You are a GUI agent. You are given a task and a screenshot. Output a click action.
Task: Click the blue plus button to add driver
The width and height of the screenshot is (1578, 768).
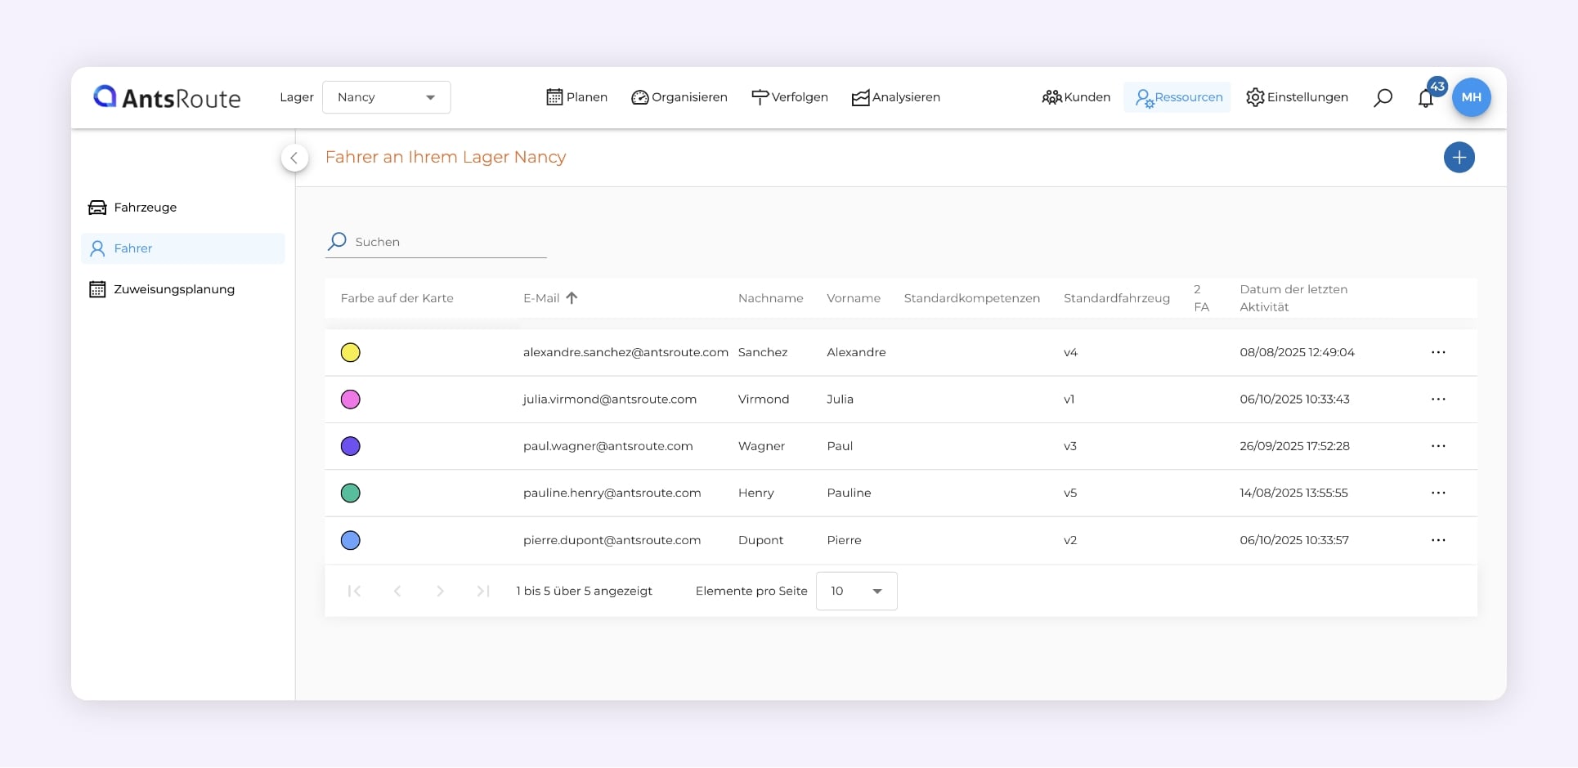(1459, 158)
